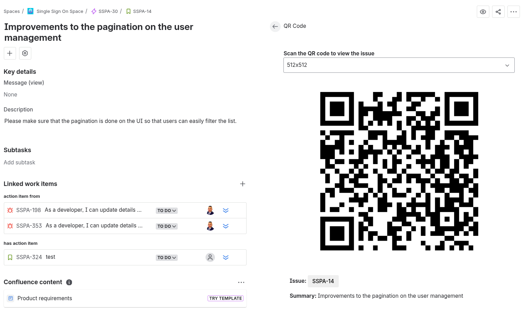Image resolution: width=530 pixels, height=311 pixels.
Task: Open the share icon menu
Action: 498,11
